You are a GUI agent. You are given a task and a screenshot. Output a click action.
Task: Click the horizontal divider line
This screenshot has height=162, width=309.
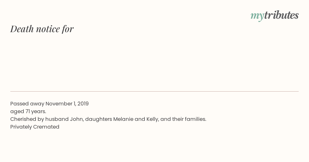[x=154, y=91]
